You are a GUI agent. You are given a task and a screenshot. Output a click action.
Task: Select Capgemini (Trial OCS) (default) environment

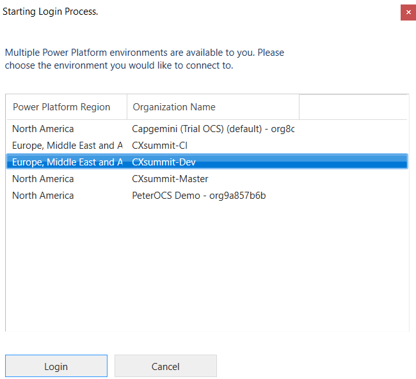(207, 129)
